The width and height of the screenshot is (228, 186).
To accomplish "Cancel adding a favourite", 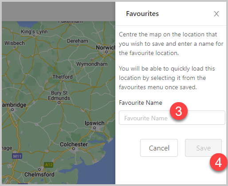I will pos(159,148).
